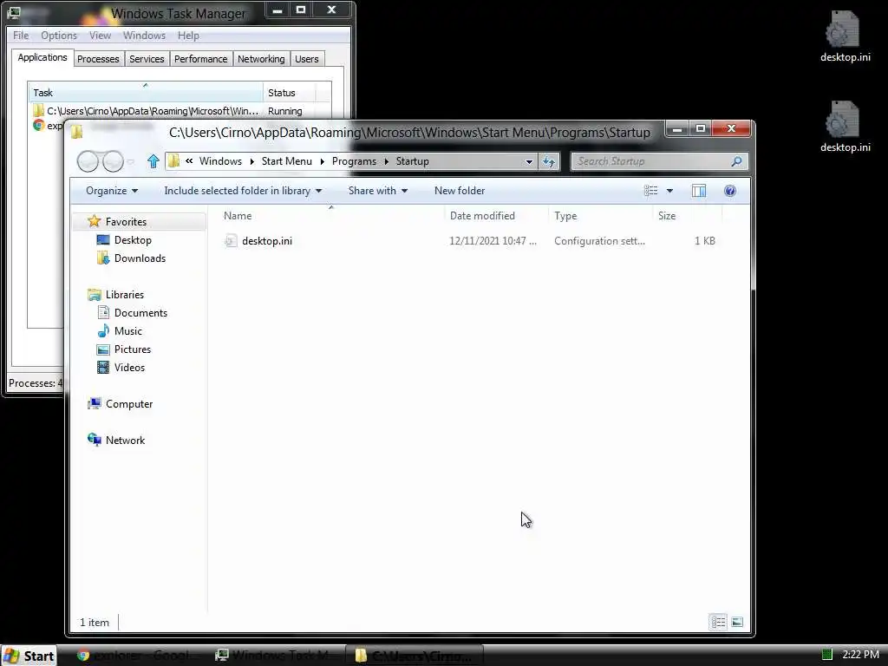This screenshot has width=888, height=666.
Task: Open the Help question mark icon
Action: [x=730, y=191]
